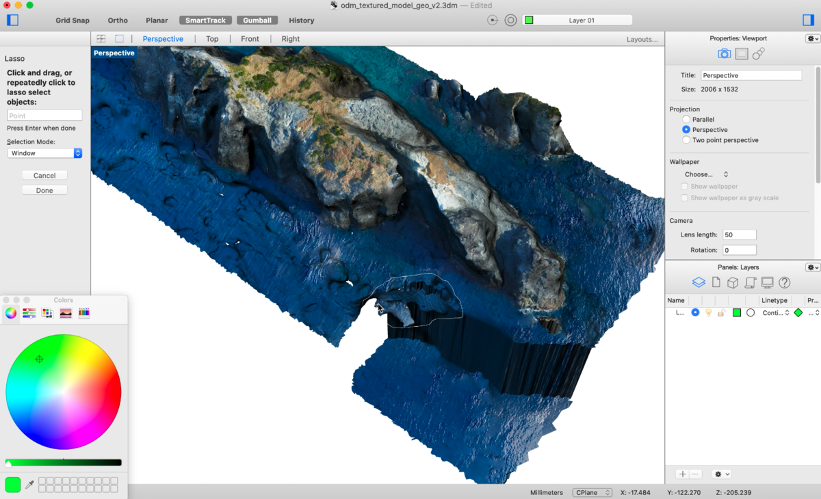Click the Layer 01 green color swatch
The image size is (821, 499).
point(737,312)
